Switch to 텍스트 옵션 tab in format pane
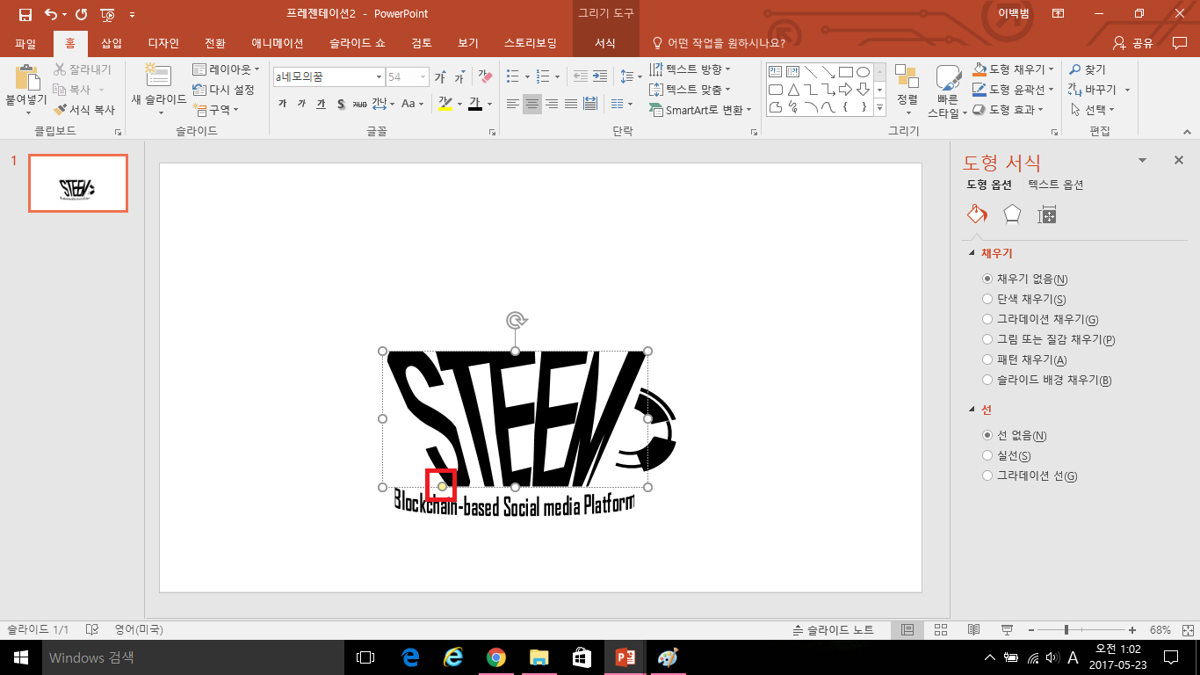The width and height of the screenshot is (1200, 675). pyautogui.click(x=1056, y=185)
